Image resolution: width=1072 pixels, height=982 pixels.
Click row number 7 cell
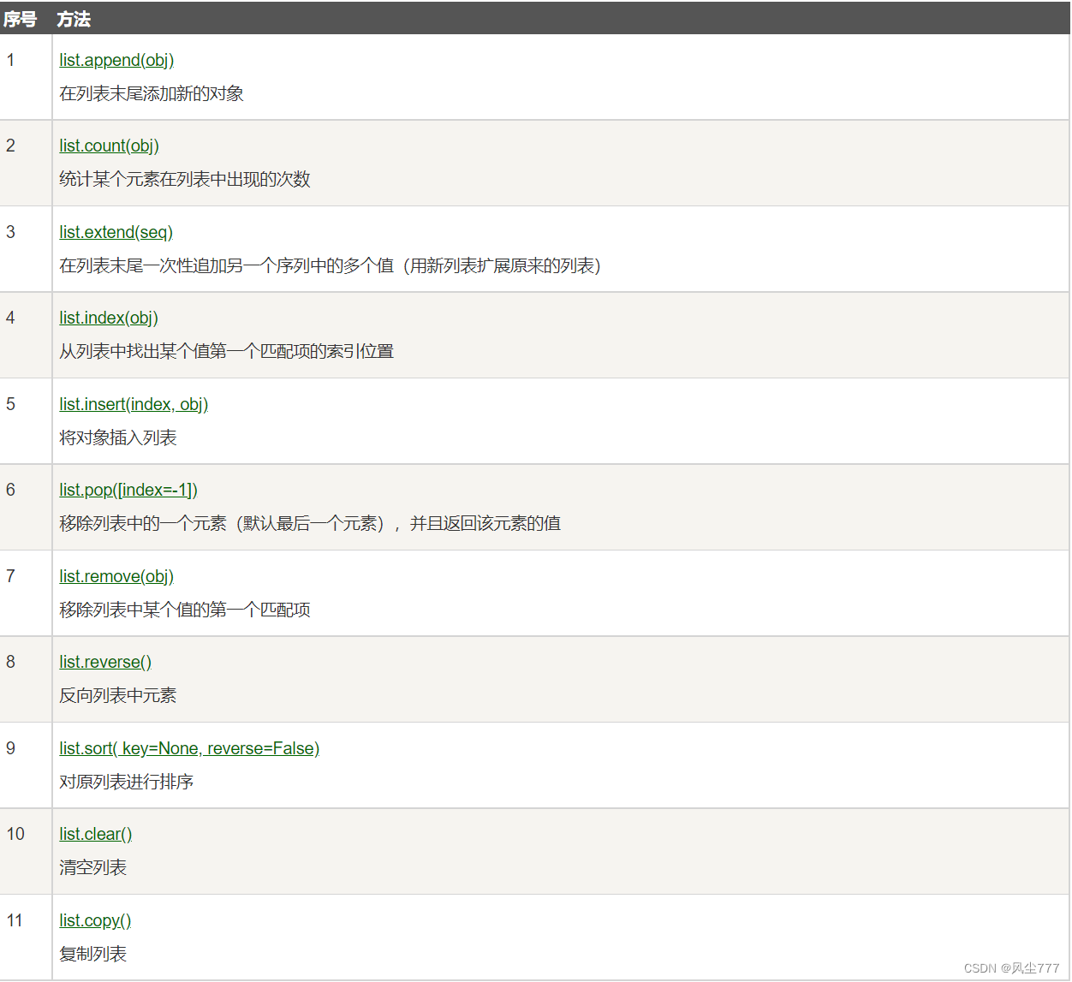point(26,593)
